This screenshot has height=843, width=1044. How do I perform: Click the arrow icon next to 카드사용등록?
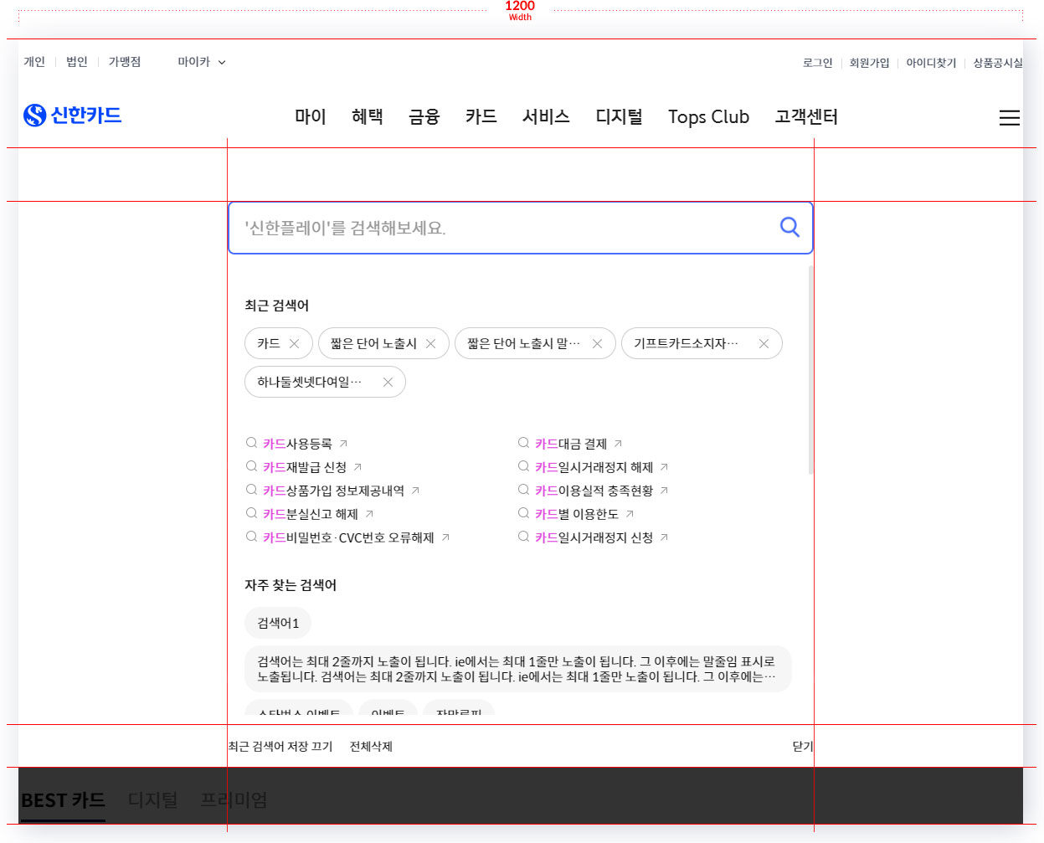(343, 444)
